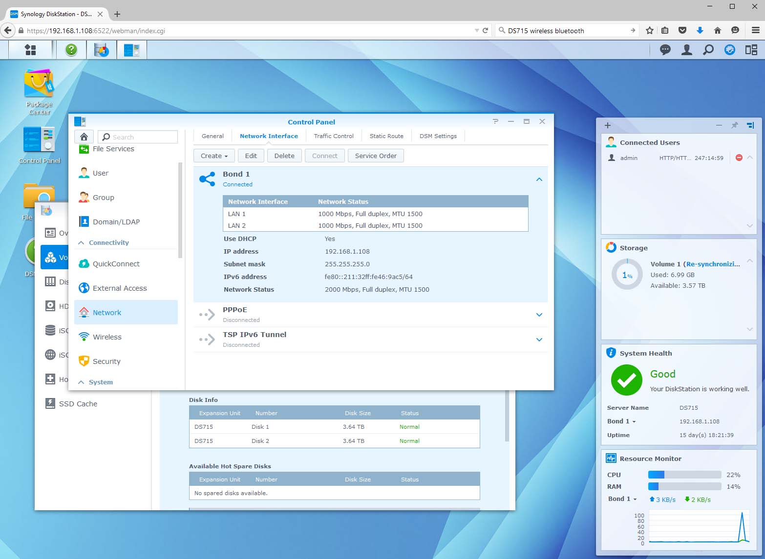Open Control Panel help question mark
Image resolution: width=765 pixels, height=559 pixels.
click(x=495, y=121)
